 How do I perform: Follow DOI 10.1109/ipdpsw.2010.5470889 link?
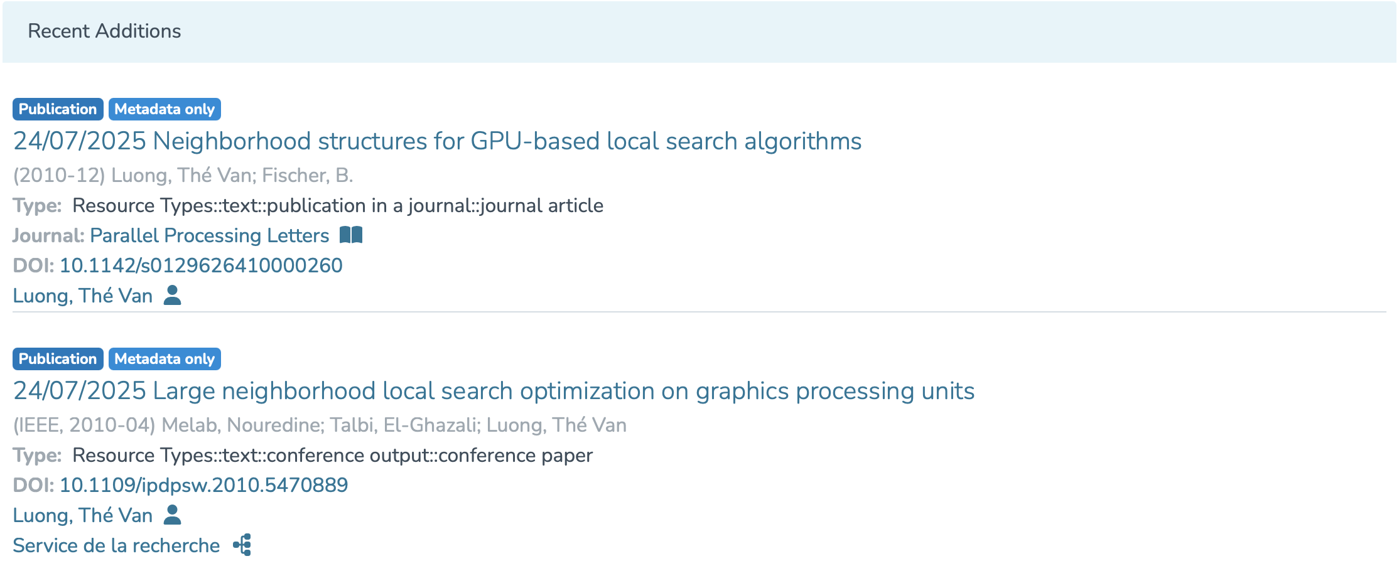[x=203, y=485]
